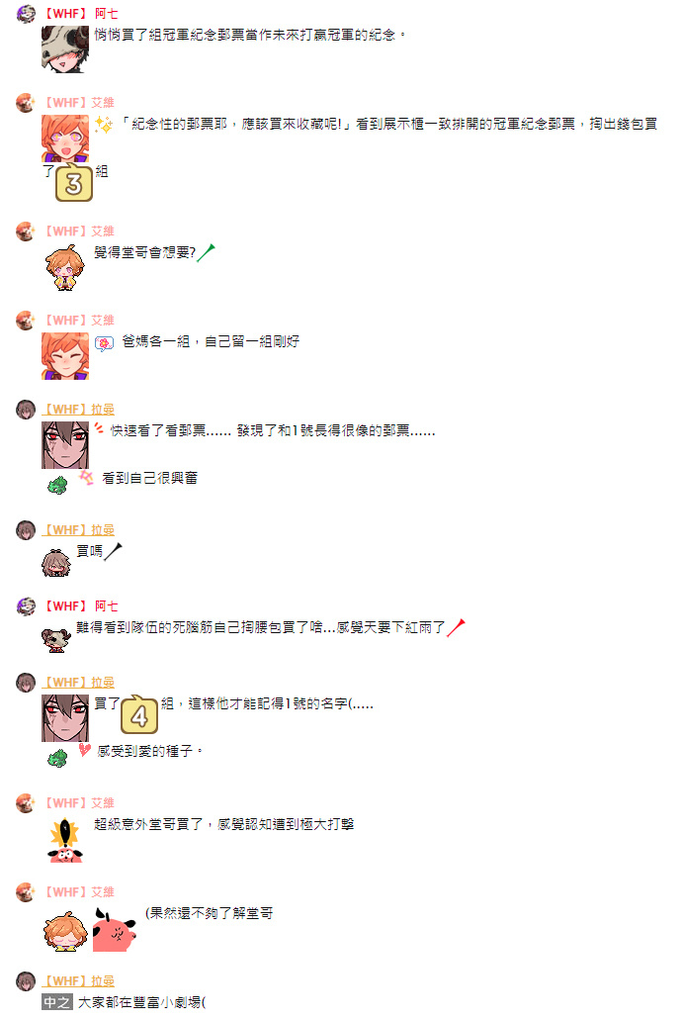This screenshot has height=1020, width=682.
Task: Click the dark-haired red-eyed portrait beside 快速看了看郵票
Action: click(x=65, y=445)
